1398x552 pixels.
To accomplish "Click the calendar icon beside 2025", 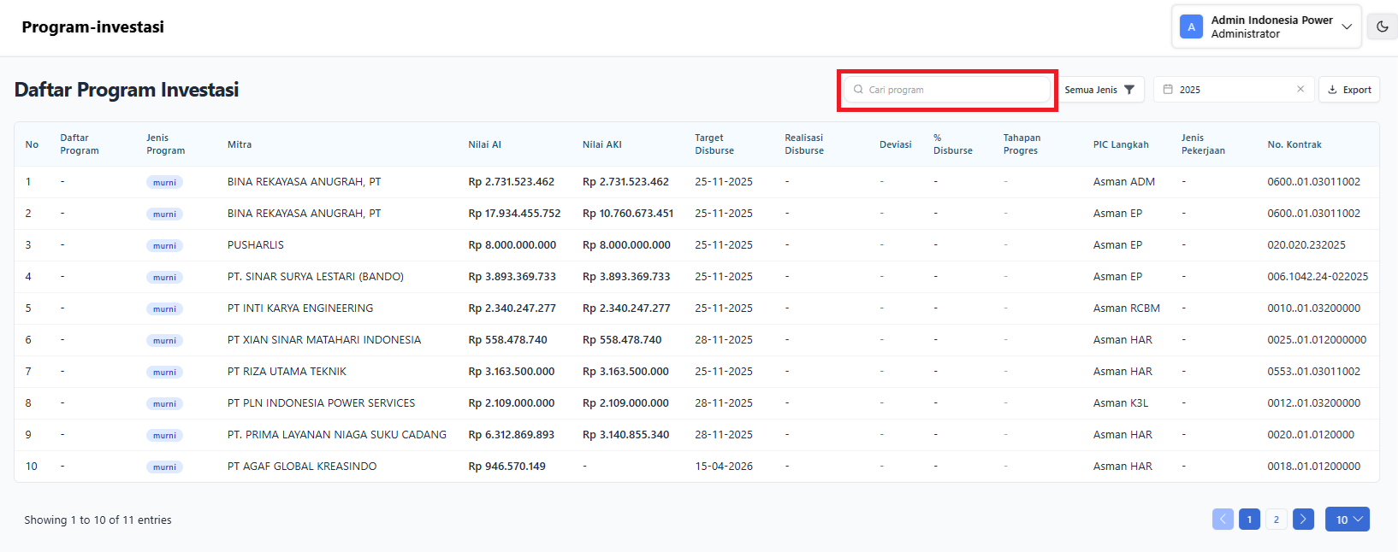I will tap(1168, 90).
